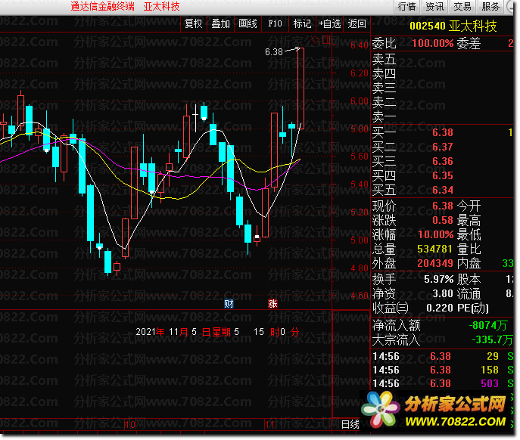
Task: Click the 6.40 price axis label
Action: pos(360,45)
